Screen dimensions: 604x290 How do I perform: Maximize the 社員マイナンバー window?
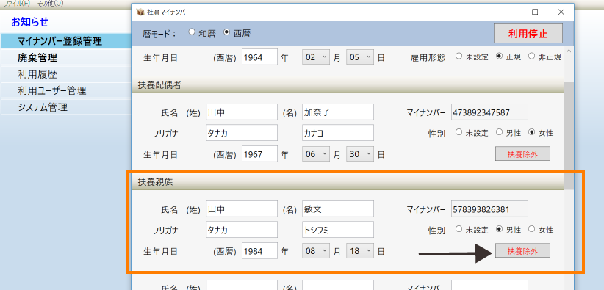pyautogui.click(x=535, y=12)
